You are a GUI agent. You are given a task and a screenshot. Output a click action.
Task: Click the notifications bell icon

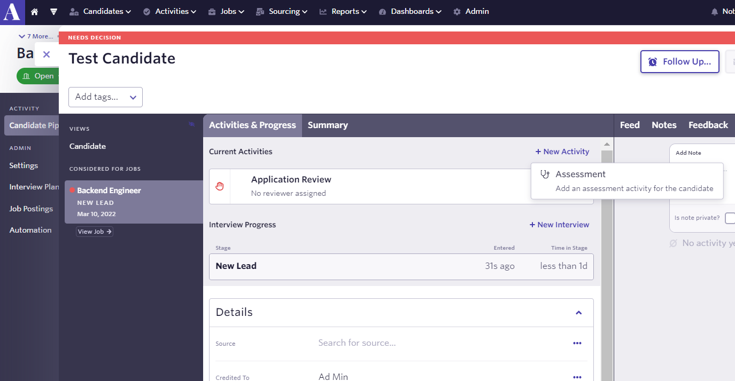click(x=715, y=12)
